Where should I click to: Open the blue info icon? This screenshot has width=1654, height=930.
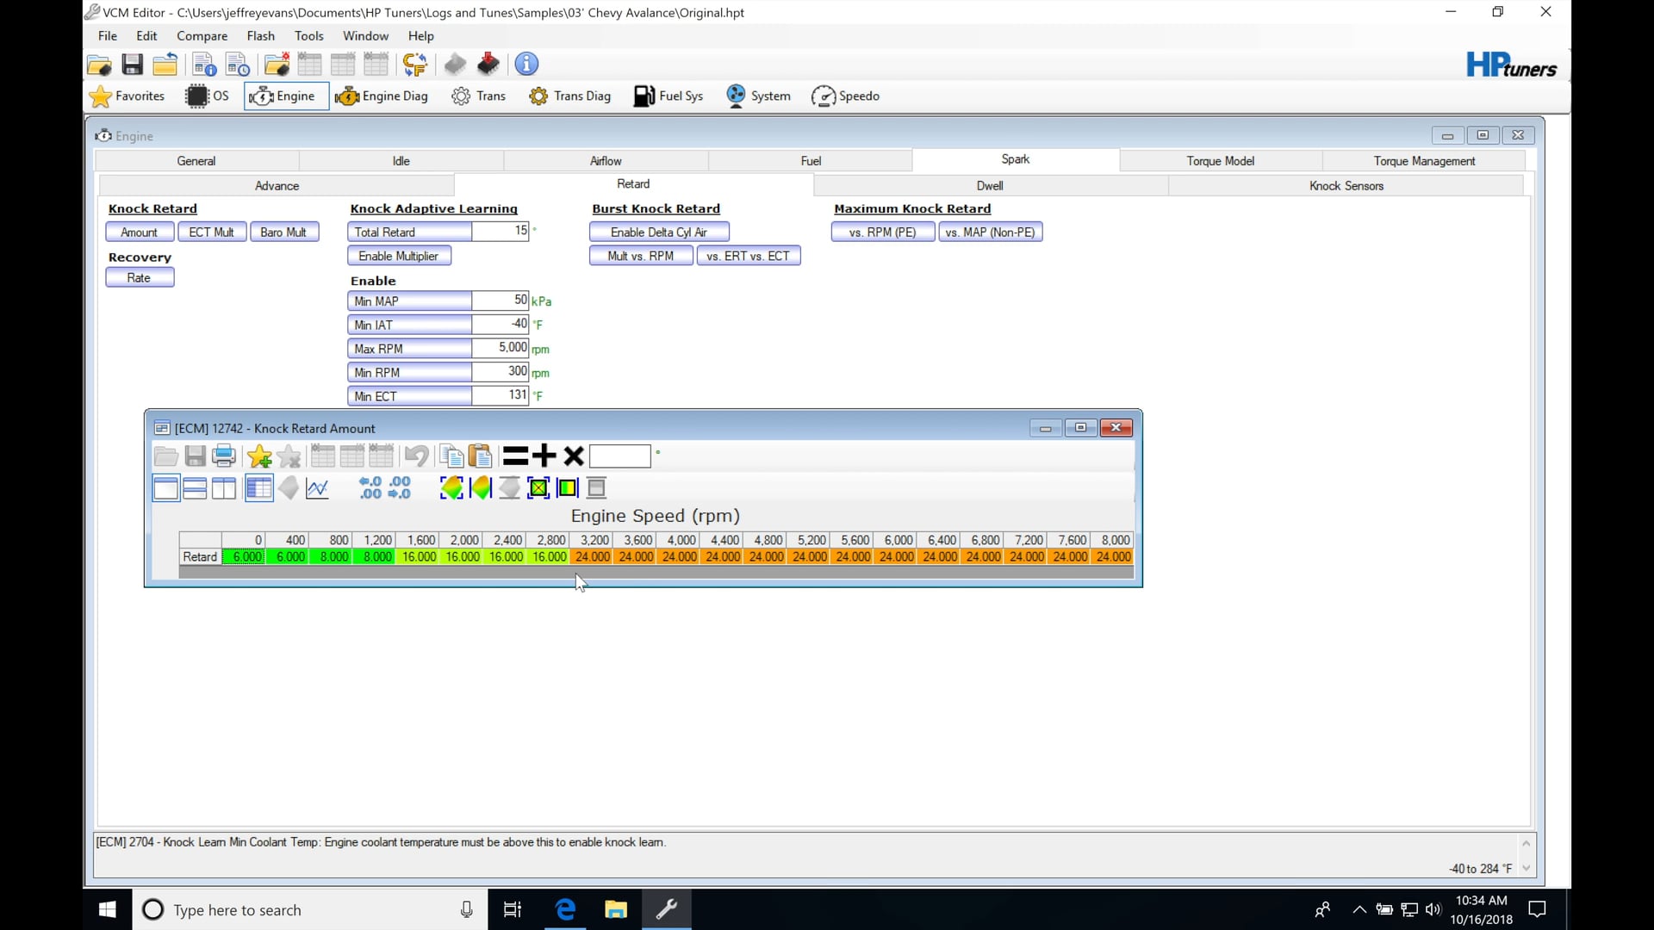coord(526,65)
